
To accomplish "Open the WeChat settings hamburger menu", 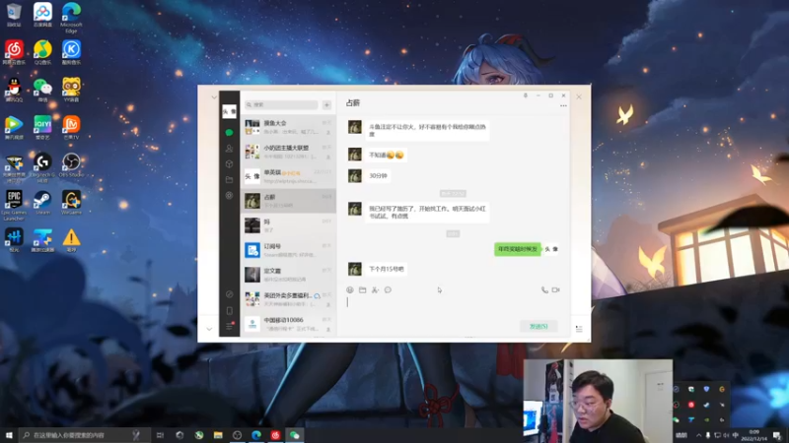I will click(x=229, y=327).
